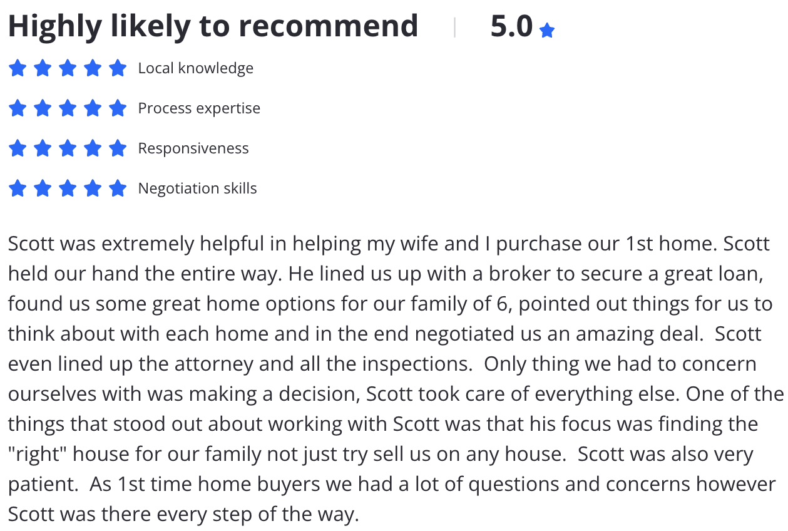
Task: Click the fourth star of Negotiation skills
Action: point(93,188)
